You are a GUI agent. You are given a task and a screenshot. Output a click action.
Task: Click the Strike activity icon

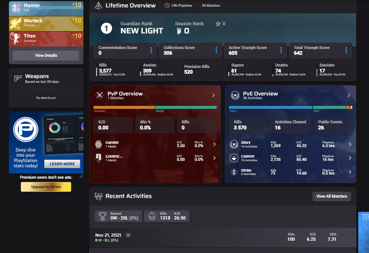tap(234, 172)
